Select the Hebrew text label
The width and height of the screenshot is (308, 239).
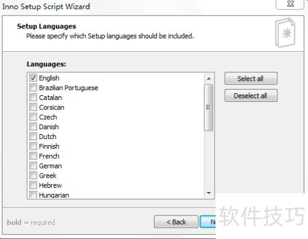51,185
